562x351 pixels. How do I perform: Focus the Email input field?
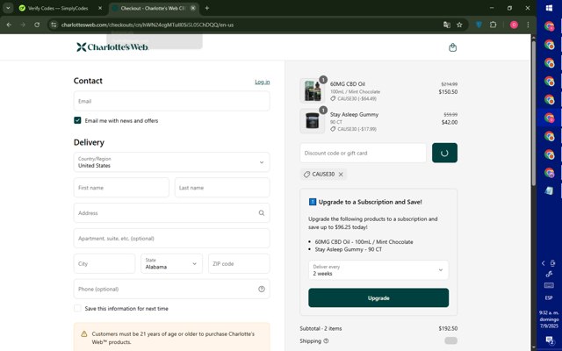(172, 101)
